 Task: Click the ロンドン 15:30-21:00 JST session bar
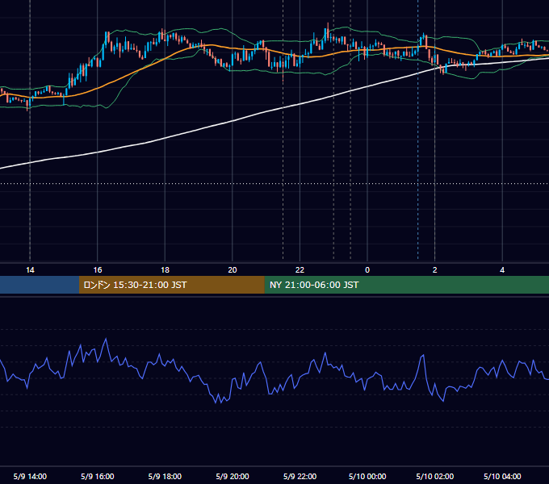click(171, 285)
